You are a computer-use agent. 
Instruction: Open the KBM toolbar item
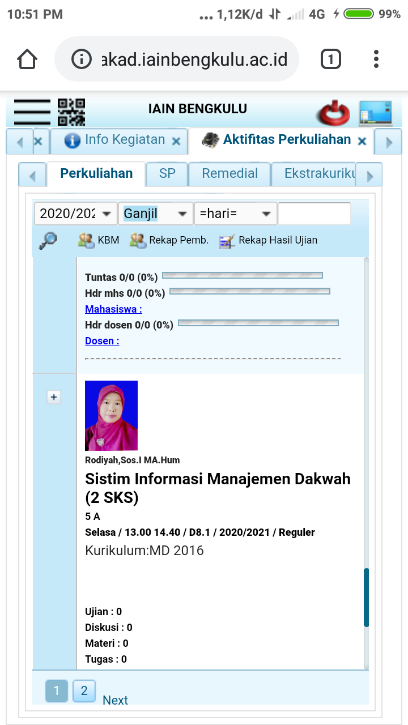pyautogui.click(x=99, y=240)
